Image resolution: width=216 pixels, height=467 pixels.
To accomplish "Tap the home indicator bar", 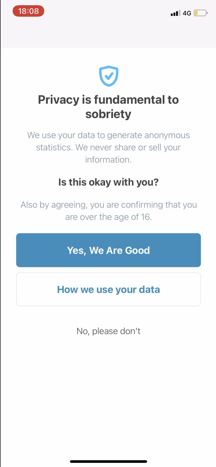I will (x=108, y=462).
